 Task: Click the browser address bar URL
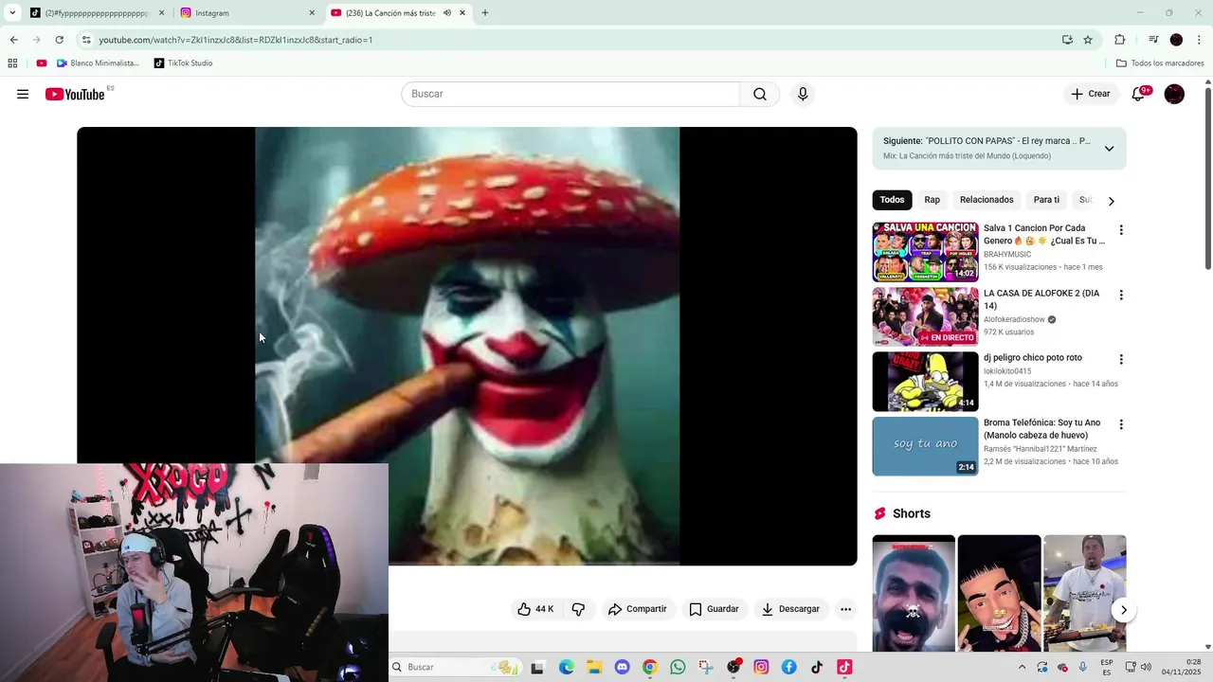(x=236, y=40)
